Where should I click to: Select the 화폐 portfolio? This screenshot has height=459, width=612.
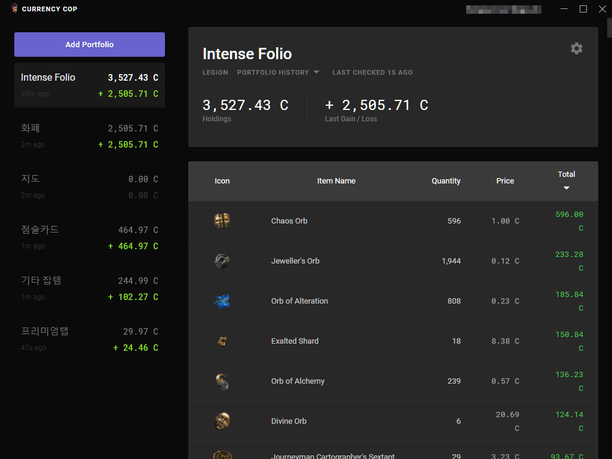pyautogui.click(x=90, y=136)
